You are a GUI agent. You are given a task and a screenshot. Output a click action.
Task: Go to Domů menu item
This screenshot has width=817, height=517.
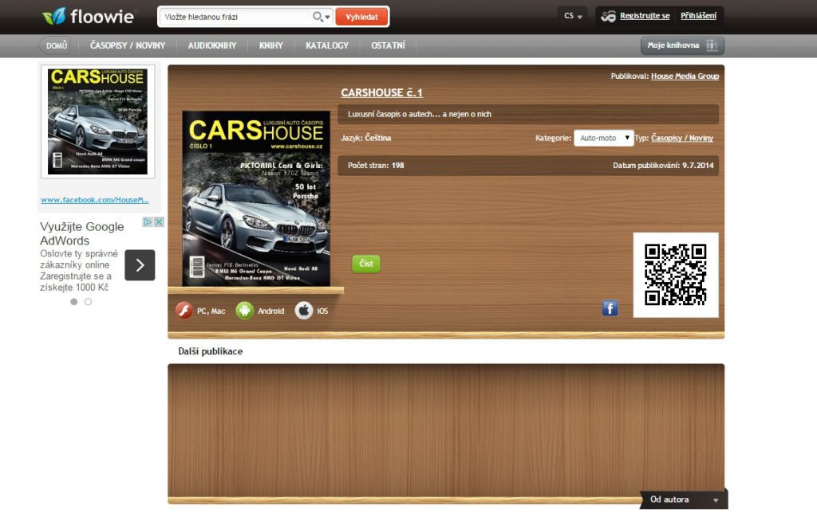coord(57,45)
